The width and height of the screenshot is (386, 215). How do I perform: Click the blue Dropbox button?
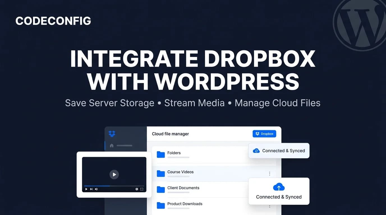(x=265, y=134)
